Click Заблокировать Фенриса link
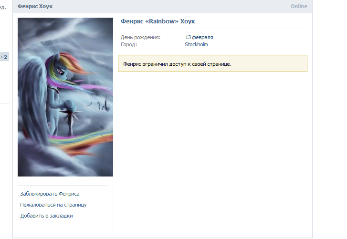Viewport: 347px width, 239px height. 50,194
